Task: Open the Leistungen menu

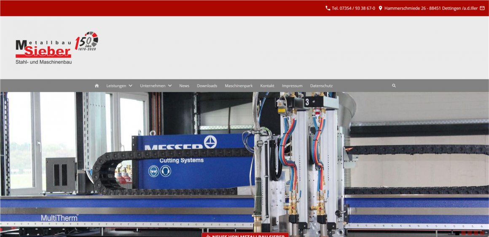Action: [x=116, y=86]
